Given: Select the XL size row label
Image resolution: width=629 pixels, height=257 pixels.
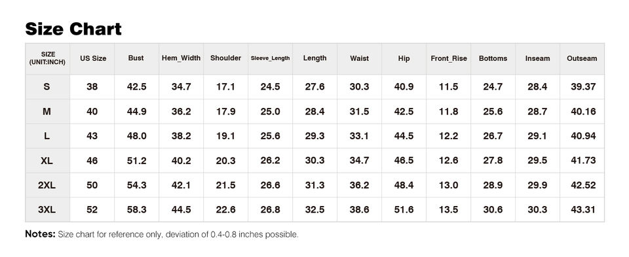Looking at the screenshot, I should [47, 160].
